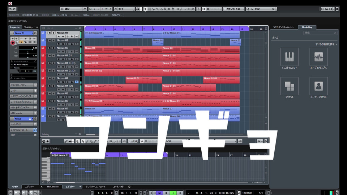The height and width of the screenshot is (195, 347).
Task: Mute the Nexus 02 track
Action: pos(50,40)
